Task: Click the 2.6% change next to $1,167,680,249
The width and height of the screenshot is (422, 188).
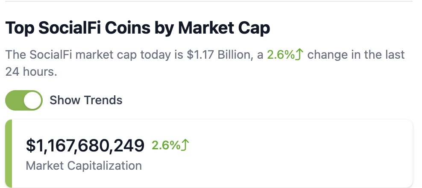Action: point(166,145)
